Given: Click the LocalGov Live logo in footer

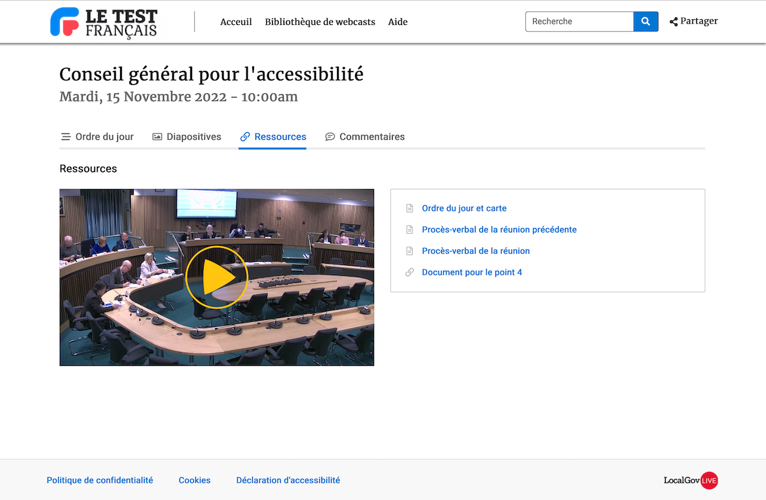Looking at the screenshot, I should 691,480.
